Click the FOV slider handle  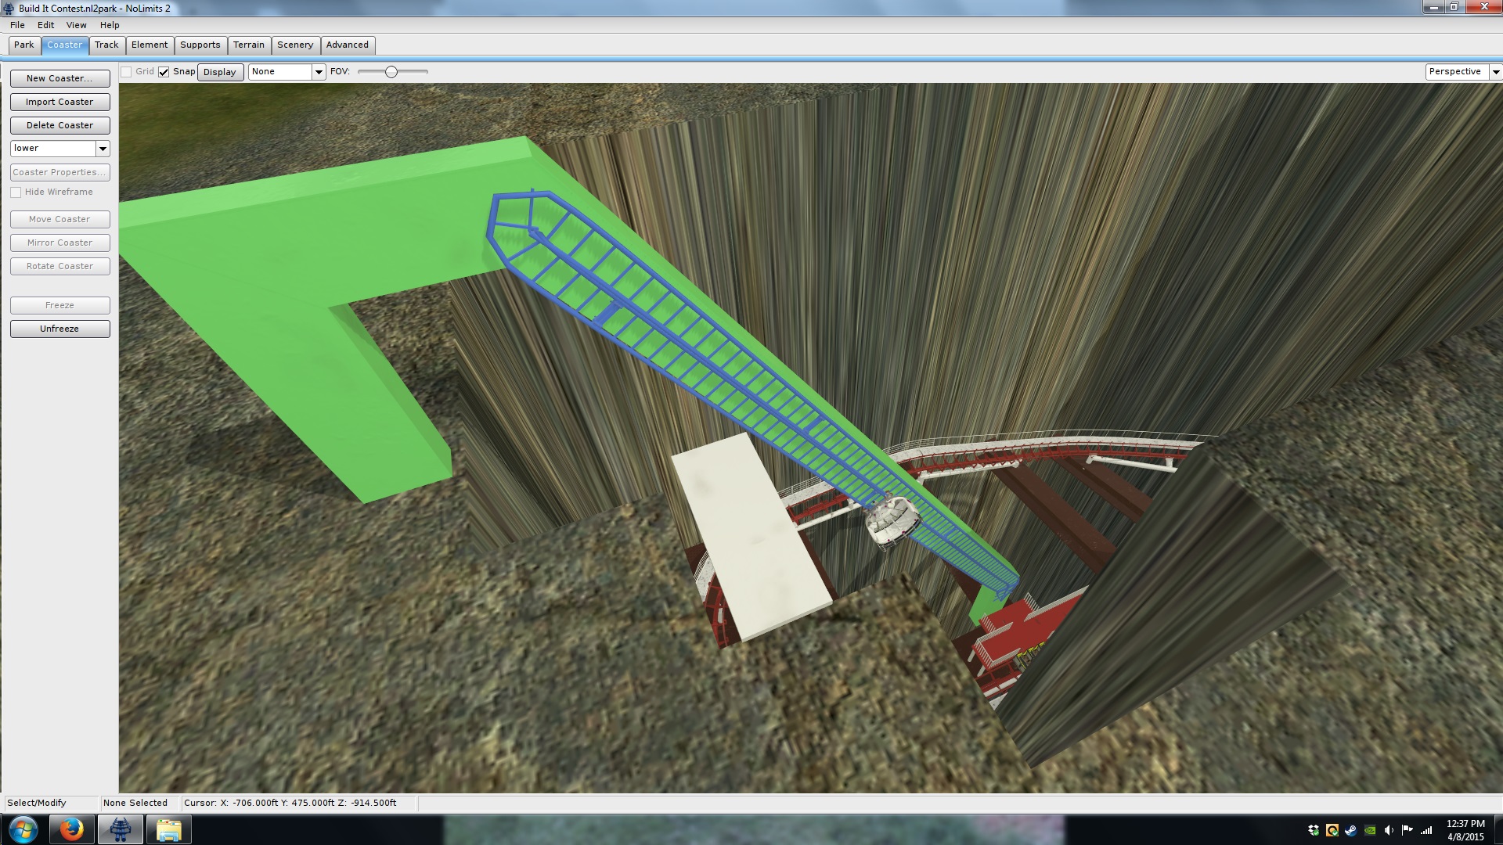[391, 72]
